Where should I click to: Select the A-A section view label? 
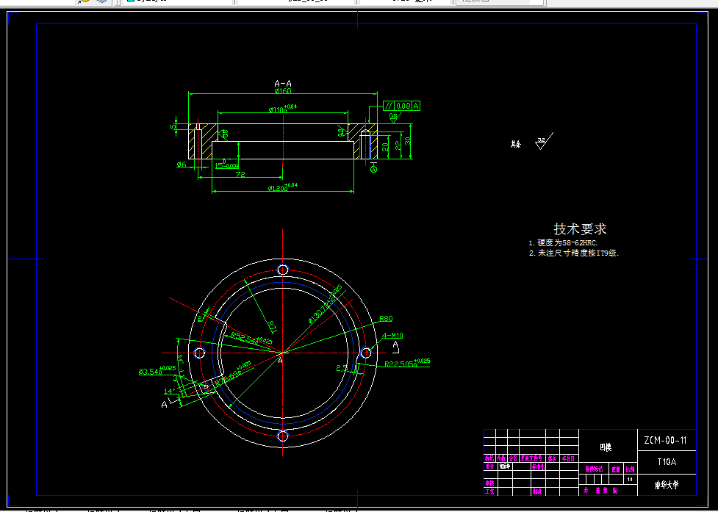(283, 84)
